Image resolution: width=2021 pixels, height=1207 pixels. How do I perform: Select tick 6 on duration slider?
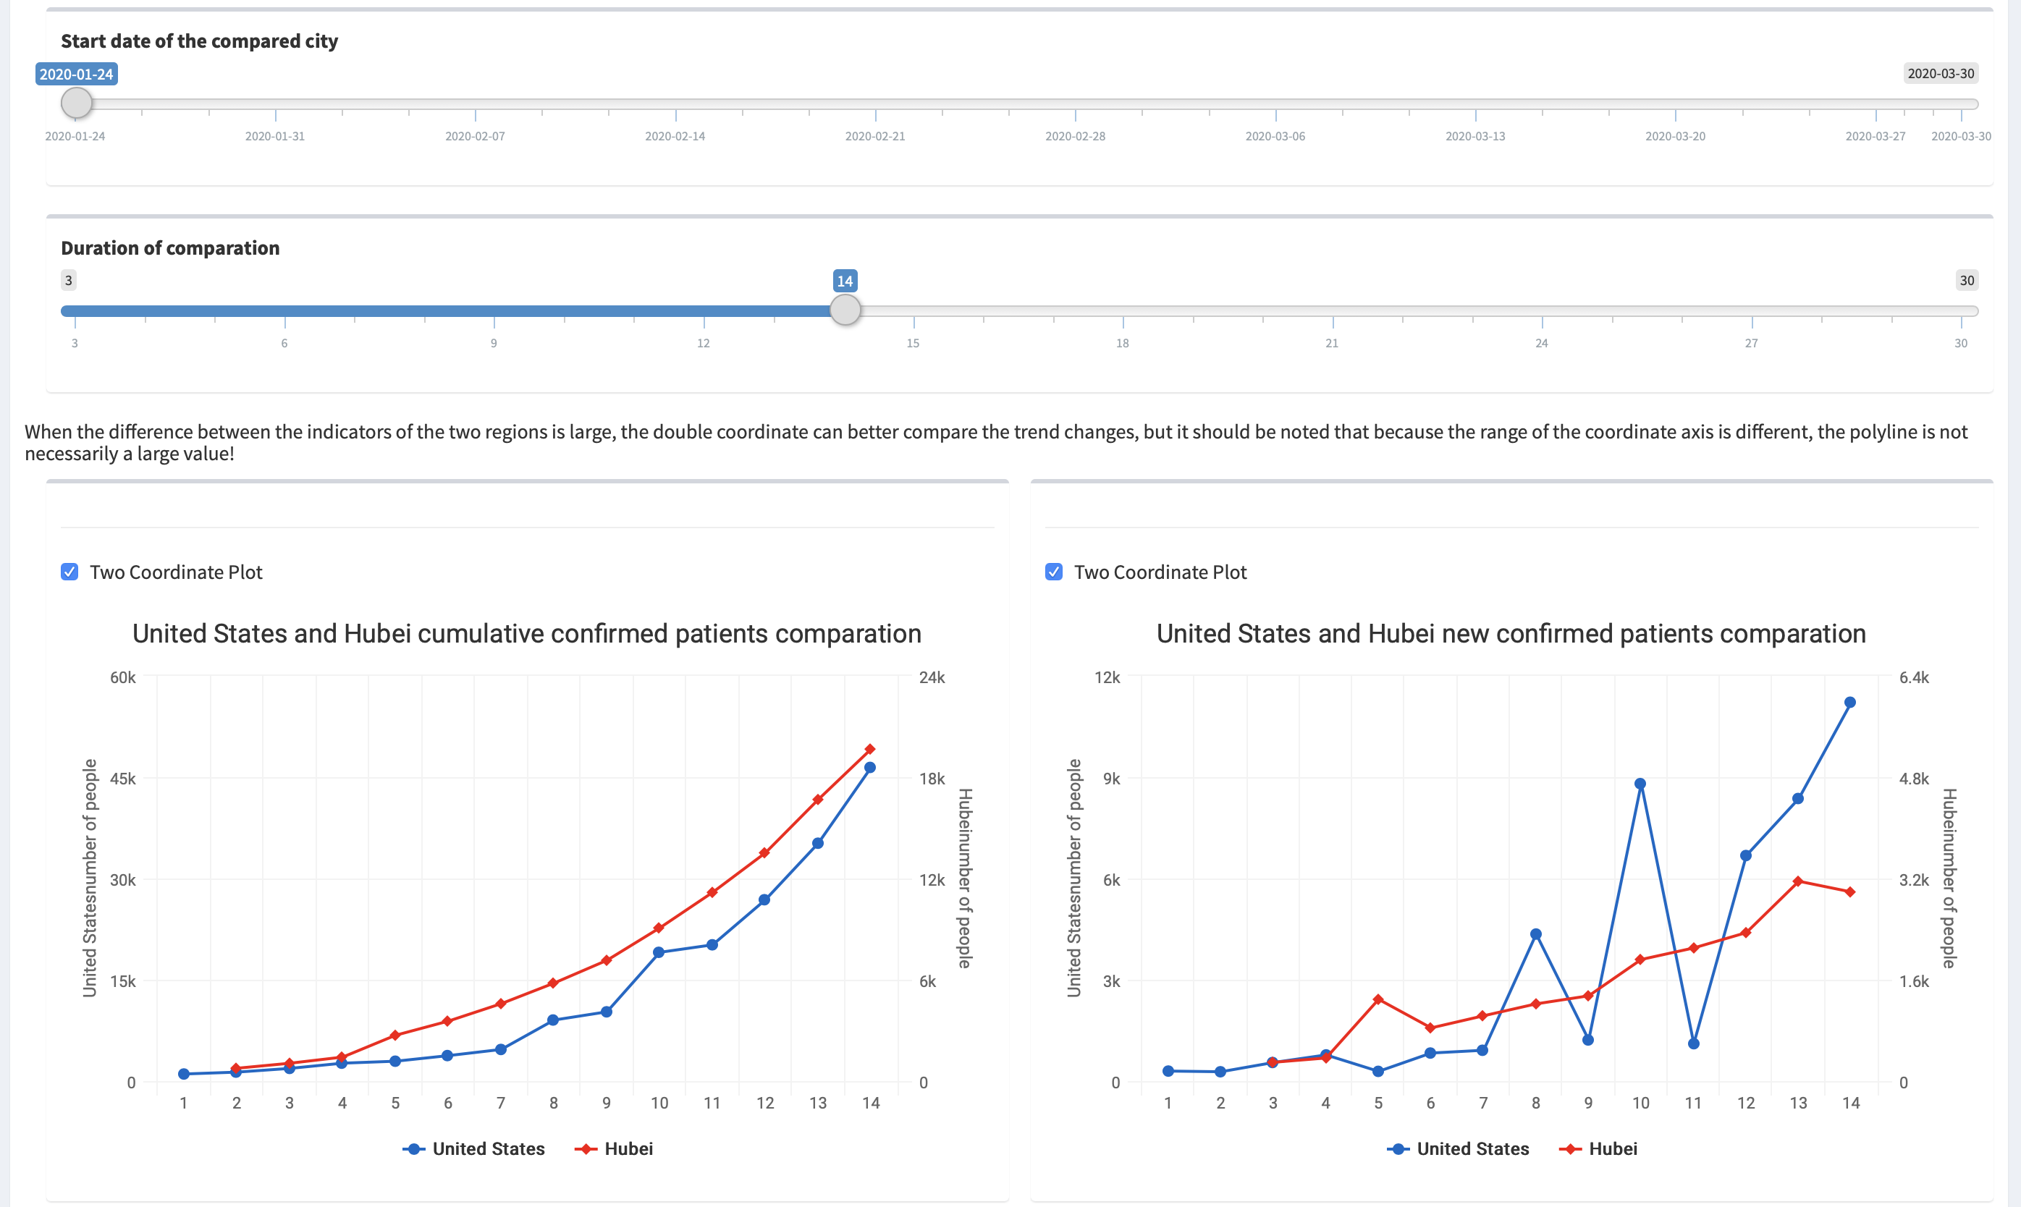pyautogui.click(x=284, y=343)
